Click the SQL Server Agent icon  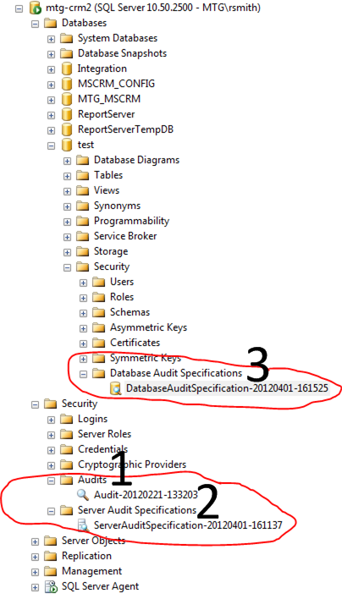point(51,586)
